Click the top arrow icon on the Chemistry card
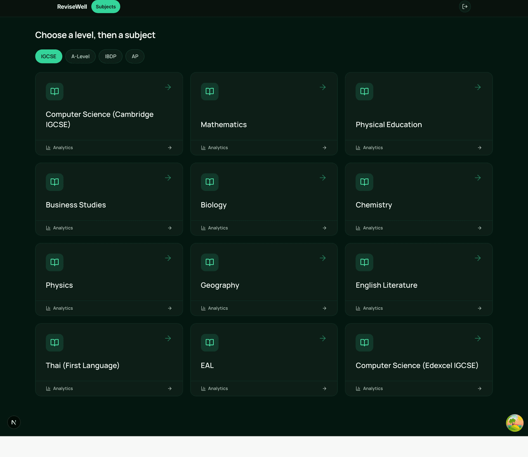The width and height of the screenshot is (528, 457). coord(478,178)
